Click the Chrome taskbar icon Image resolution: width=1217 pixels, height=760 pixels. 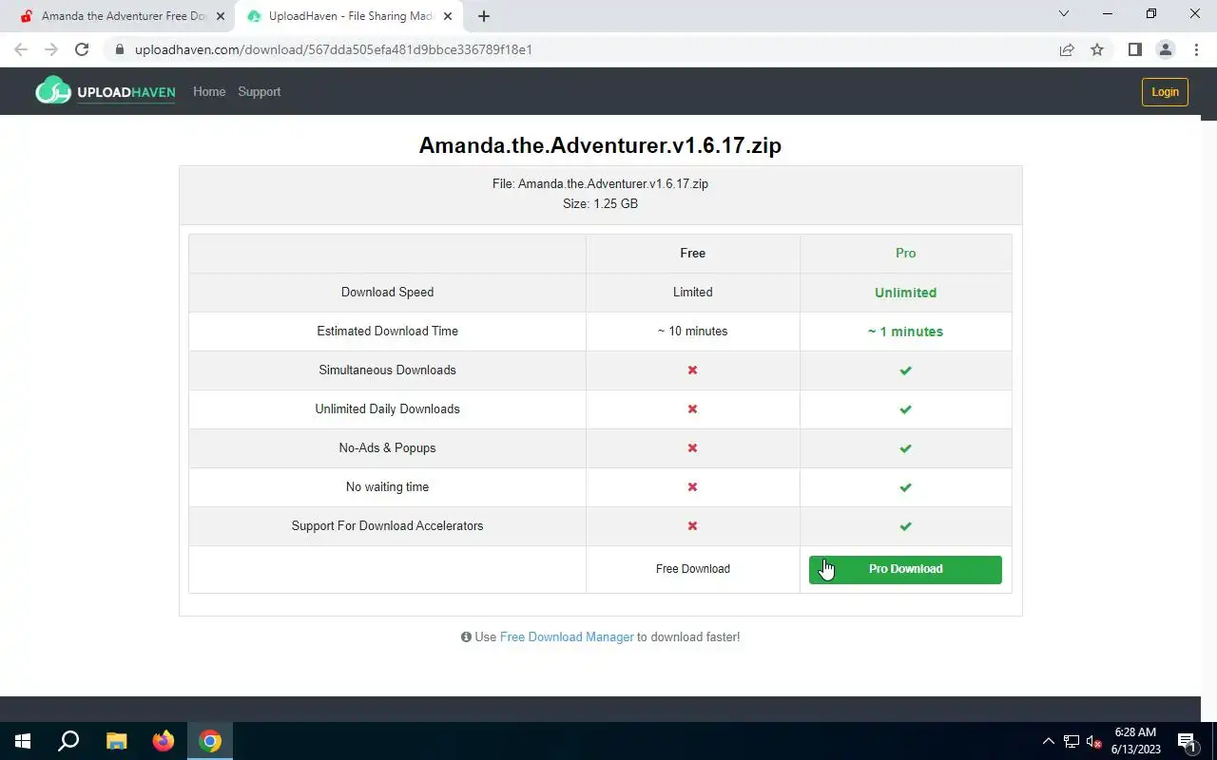[x=210, y=741]
